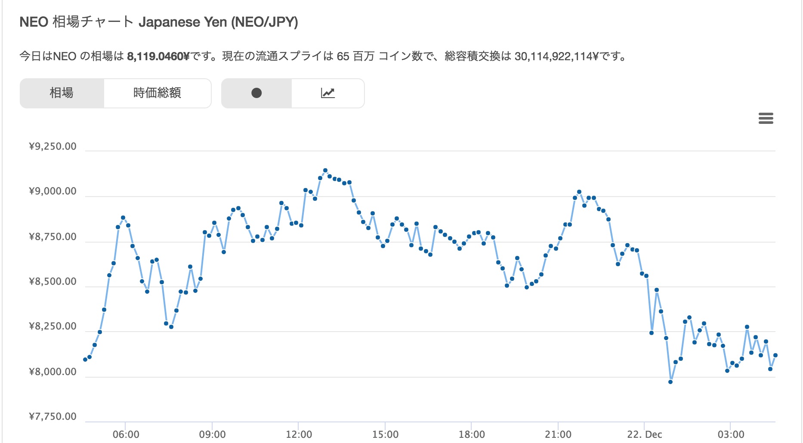Click the 22. Dec date axis label
803x443 pixels.
pyautogui.click(x=644, y=434)
